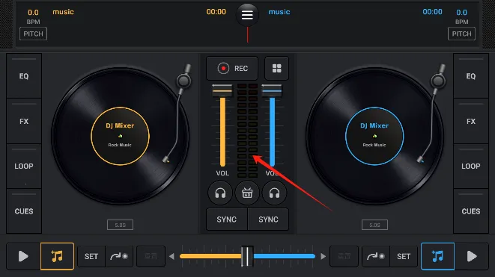Nudge crossfader right with triangle arrow

point(323,256)
